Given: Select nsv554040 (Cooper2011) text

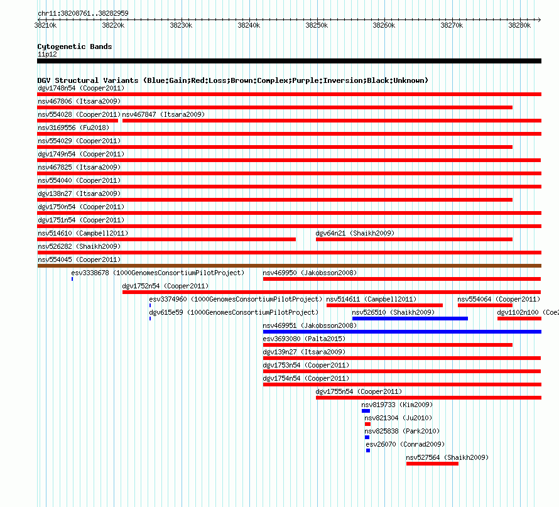Looking at the screenshot, I should [79, 180].
